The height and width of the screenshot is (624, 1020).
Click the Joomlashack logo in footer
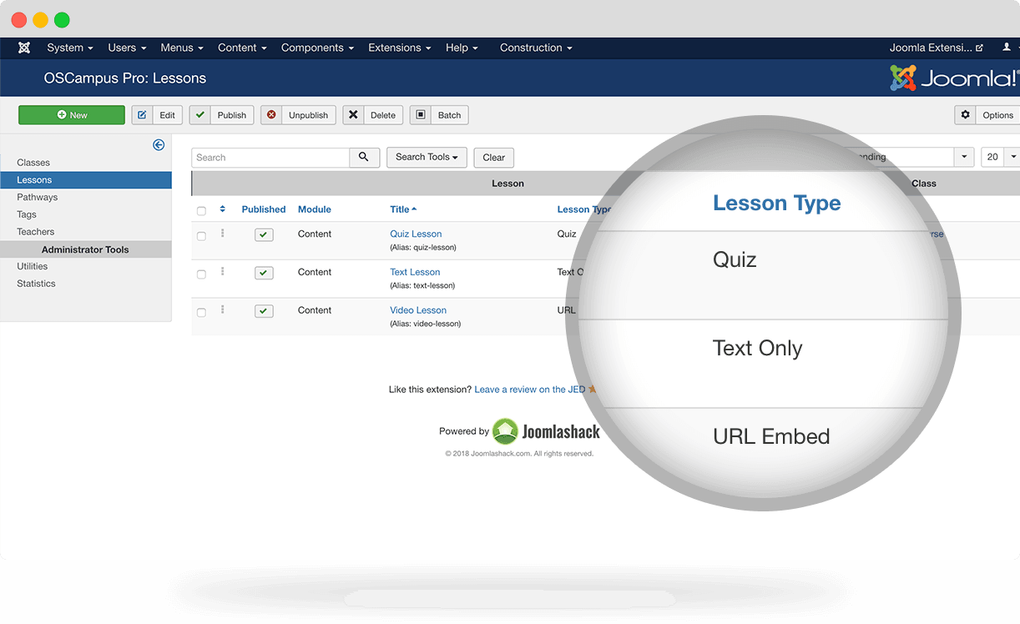[x=546, y=431]
